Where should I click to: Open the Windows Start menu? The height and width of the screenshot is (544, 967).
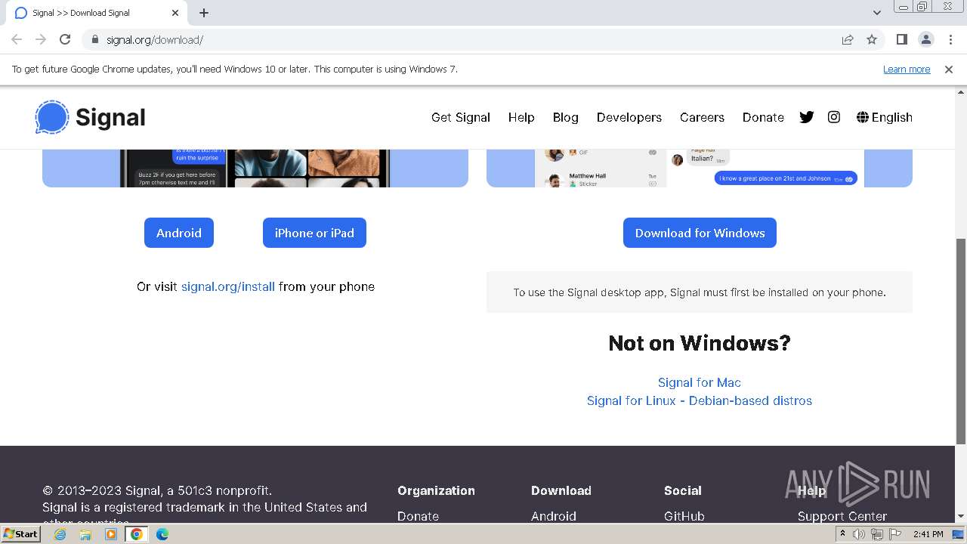(x=21, y=533)
